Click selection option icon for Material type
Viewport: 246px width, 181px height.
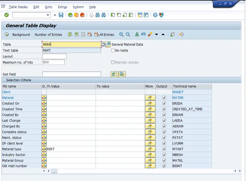[44, 149]
